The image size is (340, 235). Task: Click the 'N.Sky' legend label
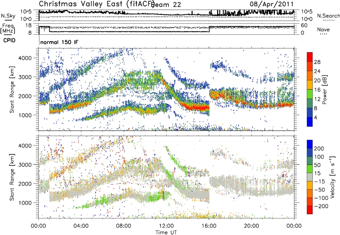pyautogui.click(x=8, y=16)
